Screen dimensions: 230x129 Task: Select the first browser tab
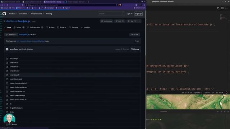[10, 2]
